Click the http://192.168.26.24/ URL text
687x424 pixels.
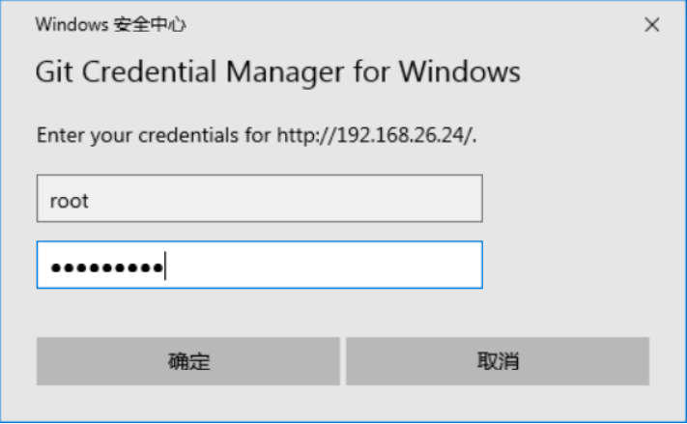pyautogui.click(x=375, y=135)
